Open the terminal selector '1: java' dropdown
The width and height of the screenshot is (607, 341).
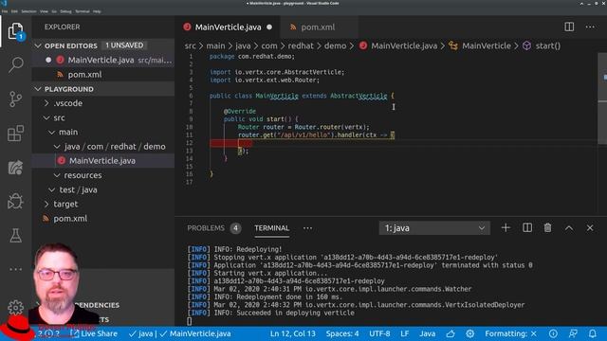[434, 228]
